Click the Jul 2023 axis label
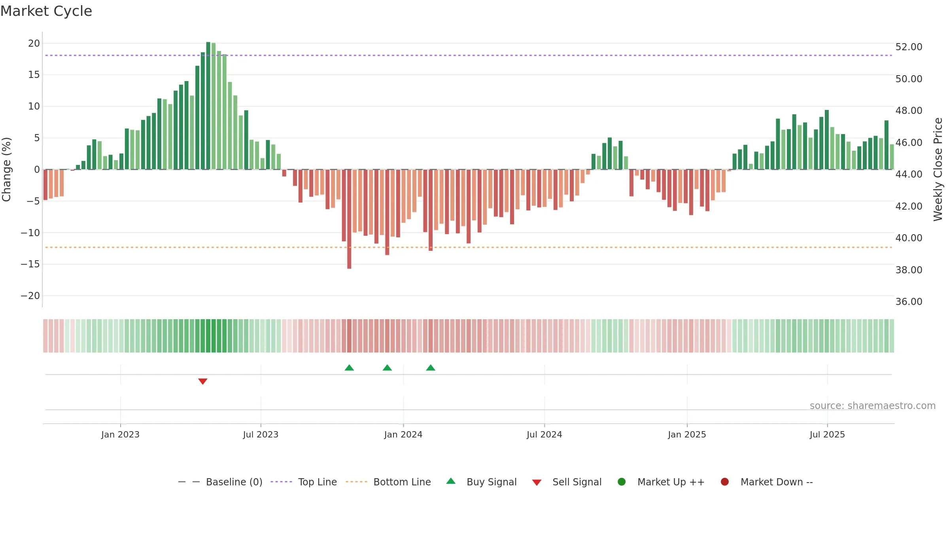This screenshot has width=949, height=534. 261,435
